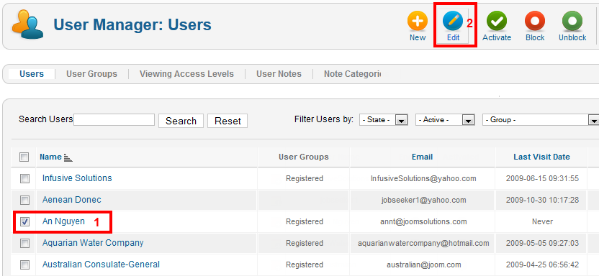599x276 pixels.
Task: Open the Australian Consulate-General user link
Action: [x=102, y=264]
